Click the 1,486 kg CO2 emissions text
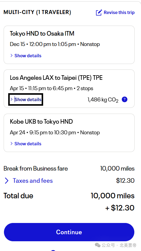 click(103, 100)
